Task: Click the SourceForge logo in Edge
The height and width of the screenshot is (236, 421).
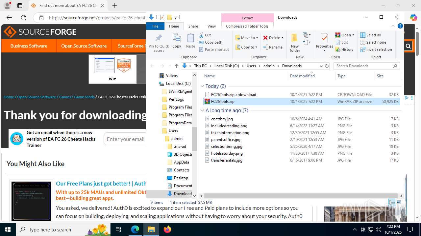Action: pyautogui.click(x=40, y=32)
